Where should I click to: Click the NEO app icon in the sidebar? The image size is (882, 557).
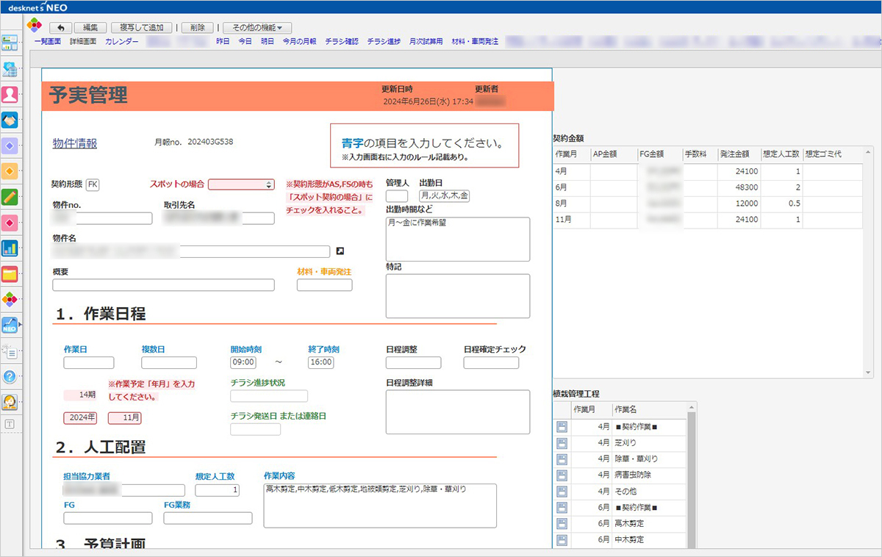[x=11, y=324]
